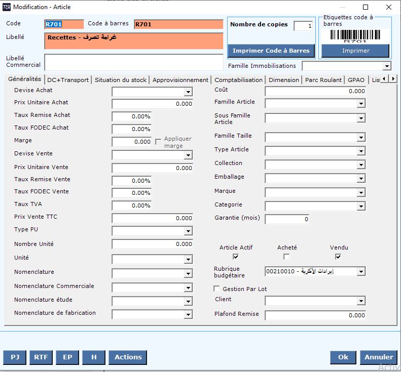Screen dimensions: 401x372
Task: Switch to the DC+Transport tab
Action: point(68,80)
